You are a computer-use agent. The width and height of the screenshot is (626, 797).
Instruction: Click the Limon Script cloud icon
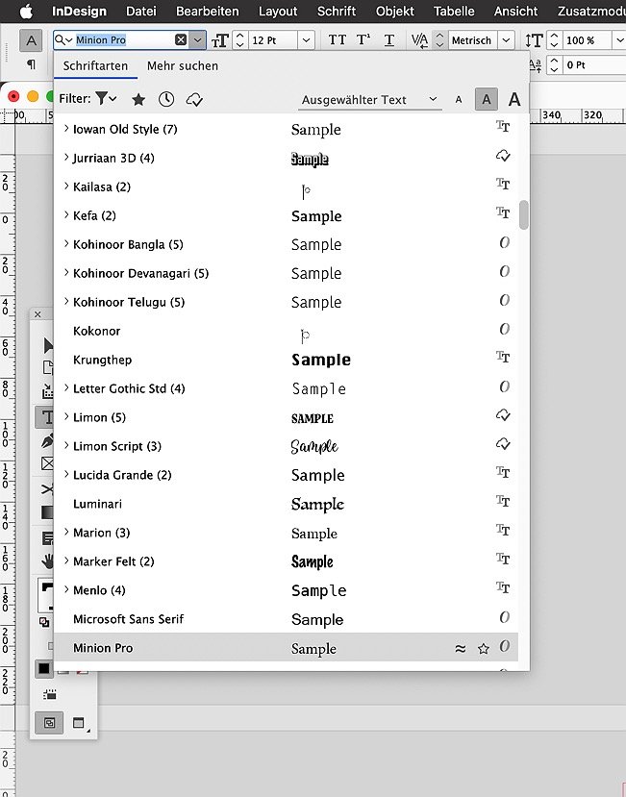click(x=503, y=444)
